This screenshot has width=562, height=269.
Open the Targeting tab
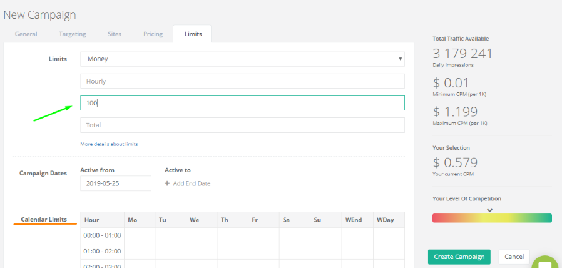(73, 34)
